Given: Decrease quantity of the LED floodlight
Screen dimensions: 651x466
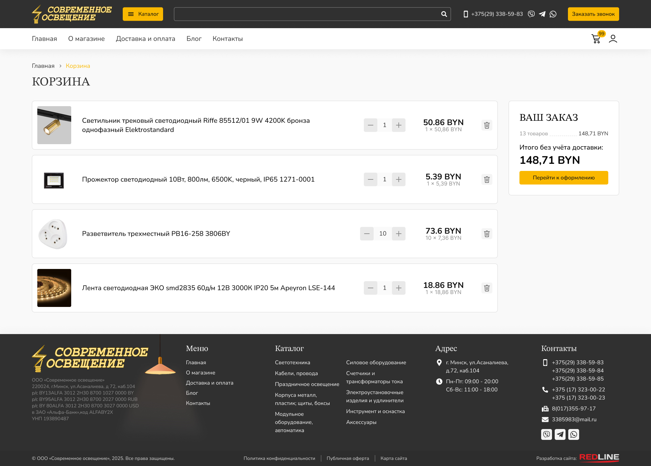Looking at the screenshot, I should click(x=370, y=179).
